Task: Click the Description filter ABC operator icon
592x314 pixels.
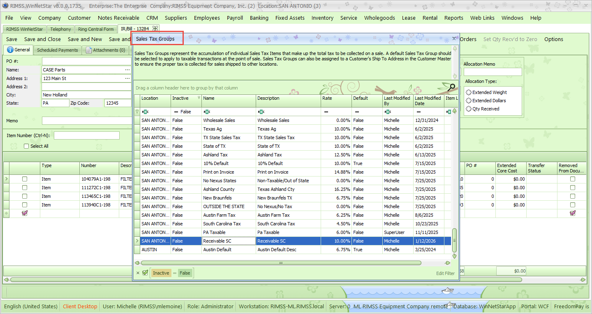Action: (261, 112)
